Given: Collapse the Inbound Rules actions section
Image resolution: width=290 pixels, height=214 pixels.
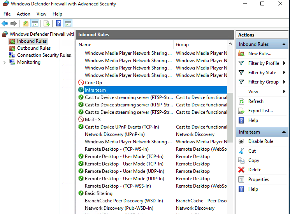Looking at the screenshot, I should [284, 44].
